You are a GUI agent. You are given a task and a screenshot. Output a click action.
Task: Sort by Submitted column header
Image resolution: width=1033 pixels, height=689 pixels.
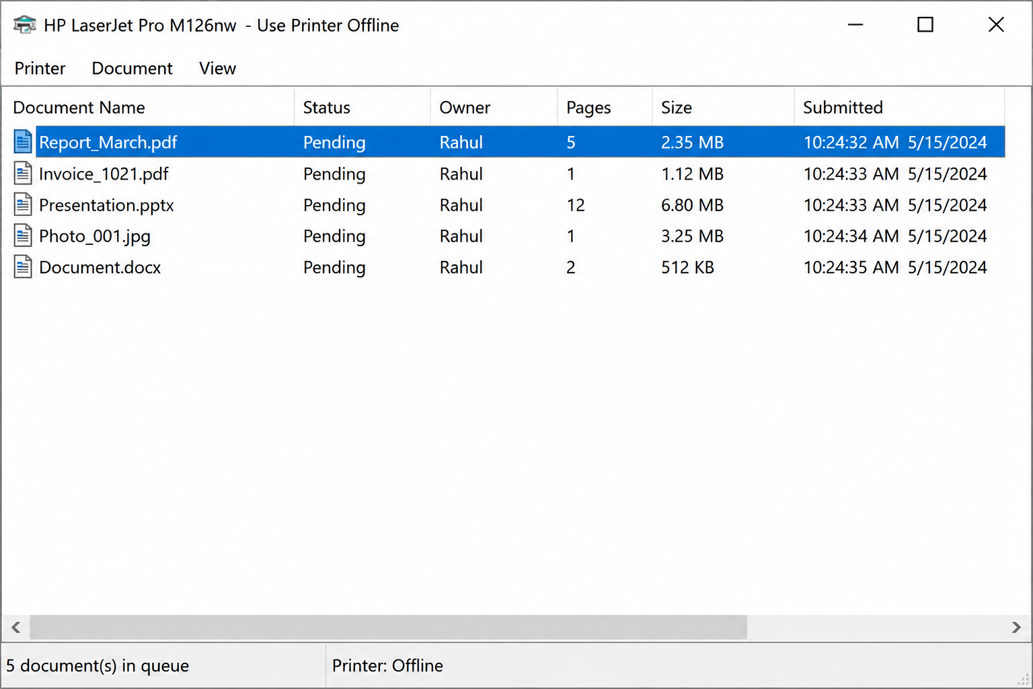point(900,107)
